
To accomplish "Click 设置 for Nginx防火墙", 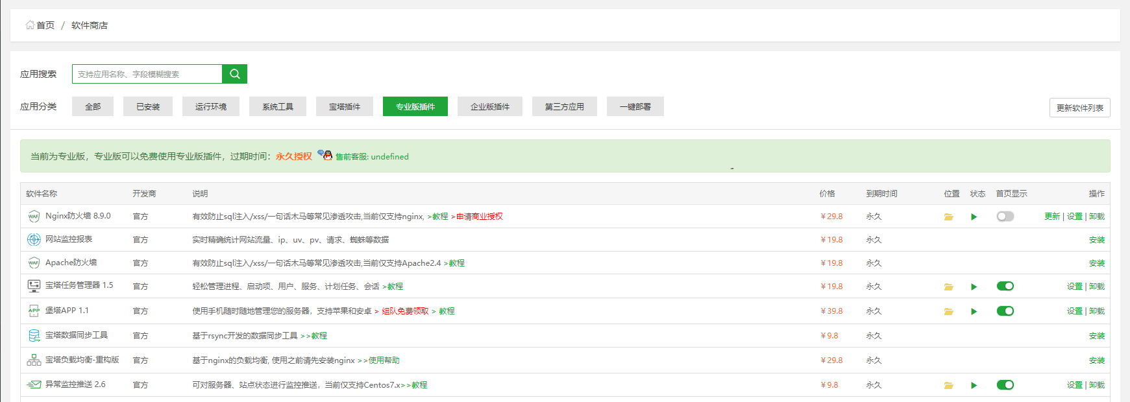I will click(1075, 217).
